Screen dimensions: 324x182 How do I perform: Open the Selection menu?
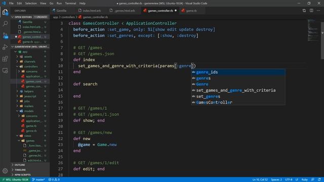[31, 4]
